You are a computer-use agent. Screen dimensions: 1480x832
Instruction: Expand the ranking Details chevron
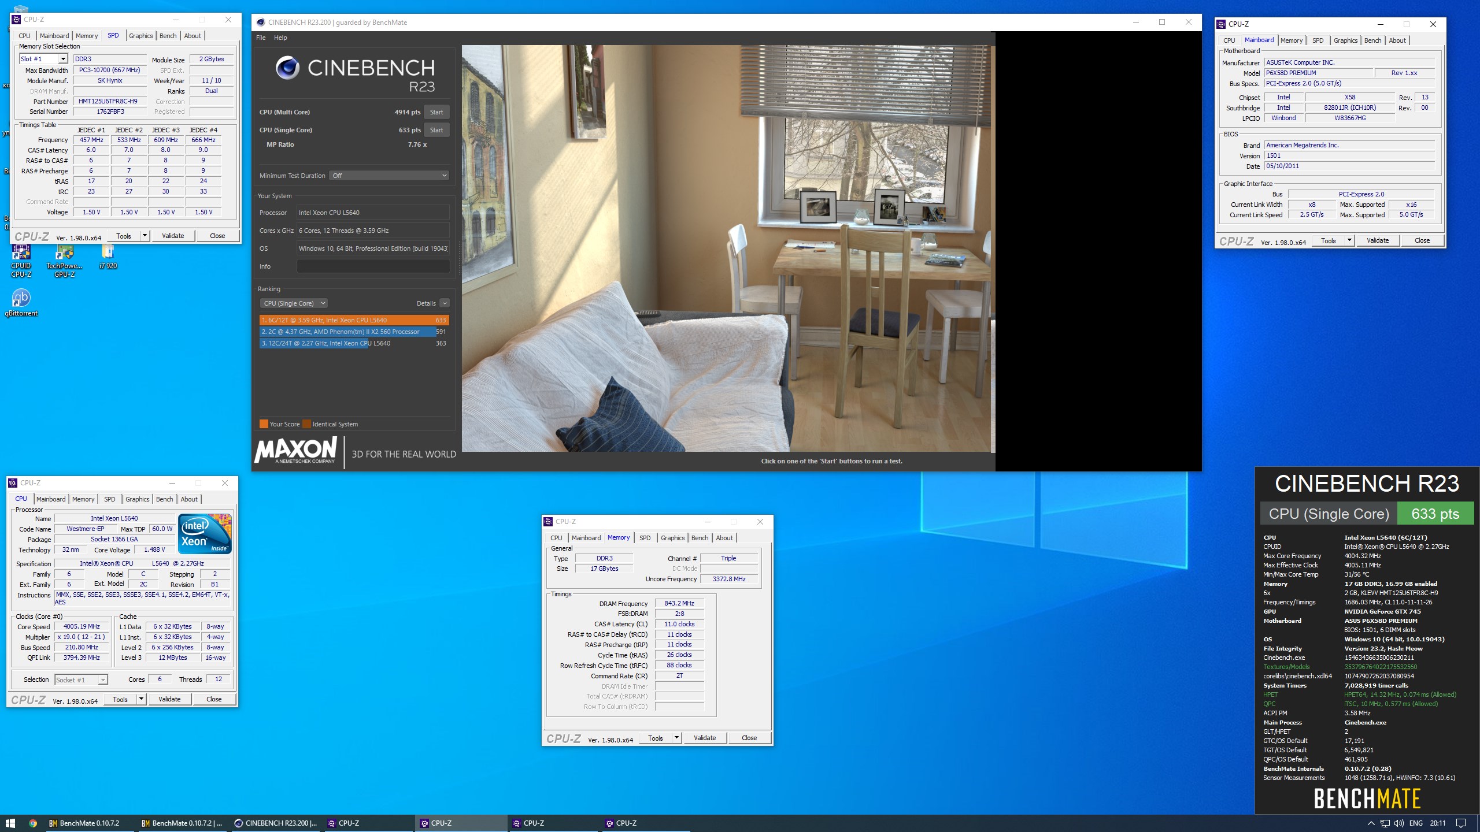point(445,303)
